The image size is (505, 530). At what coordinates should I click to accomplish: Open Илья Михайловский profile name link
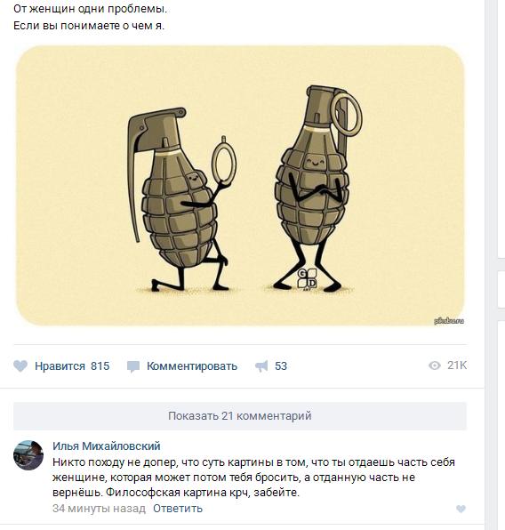(106, 446)
